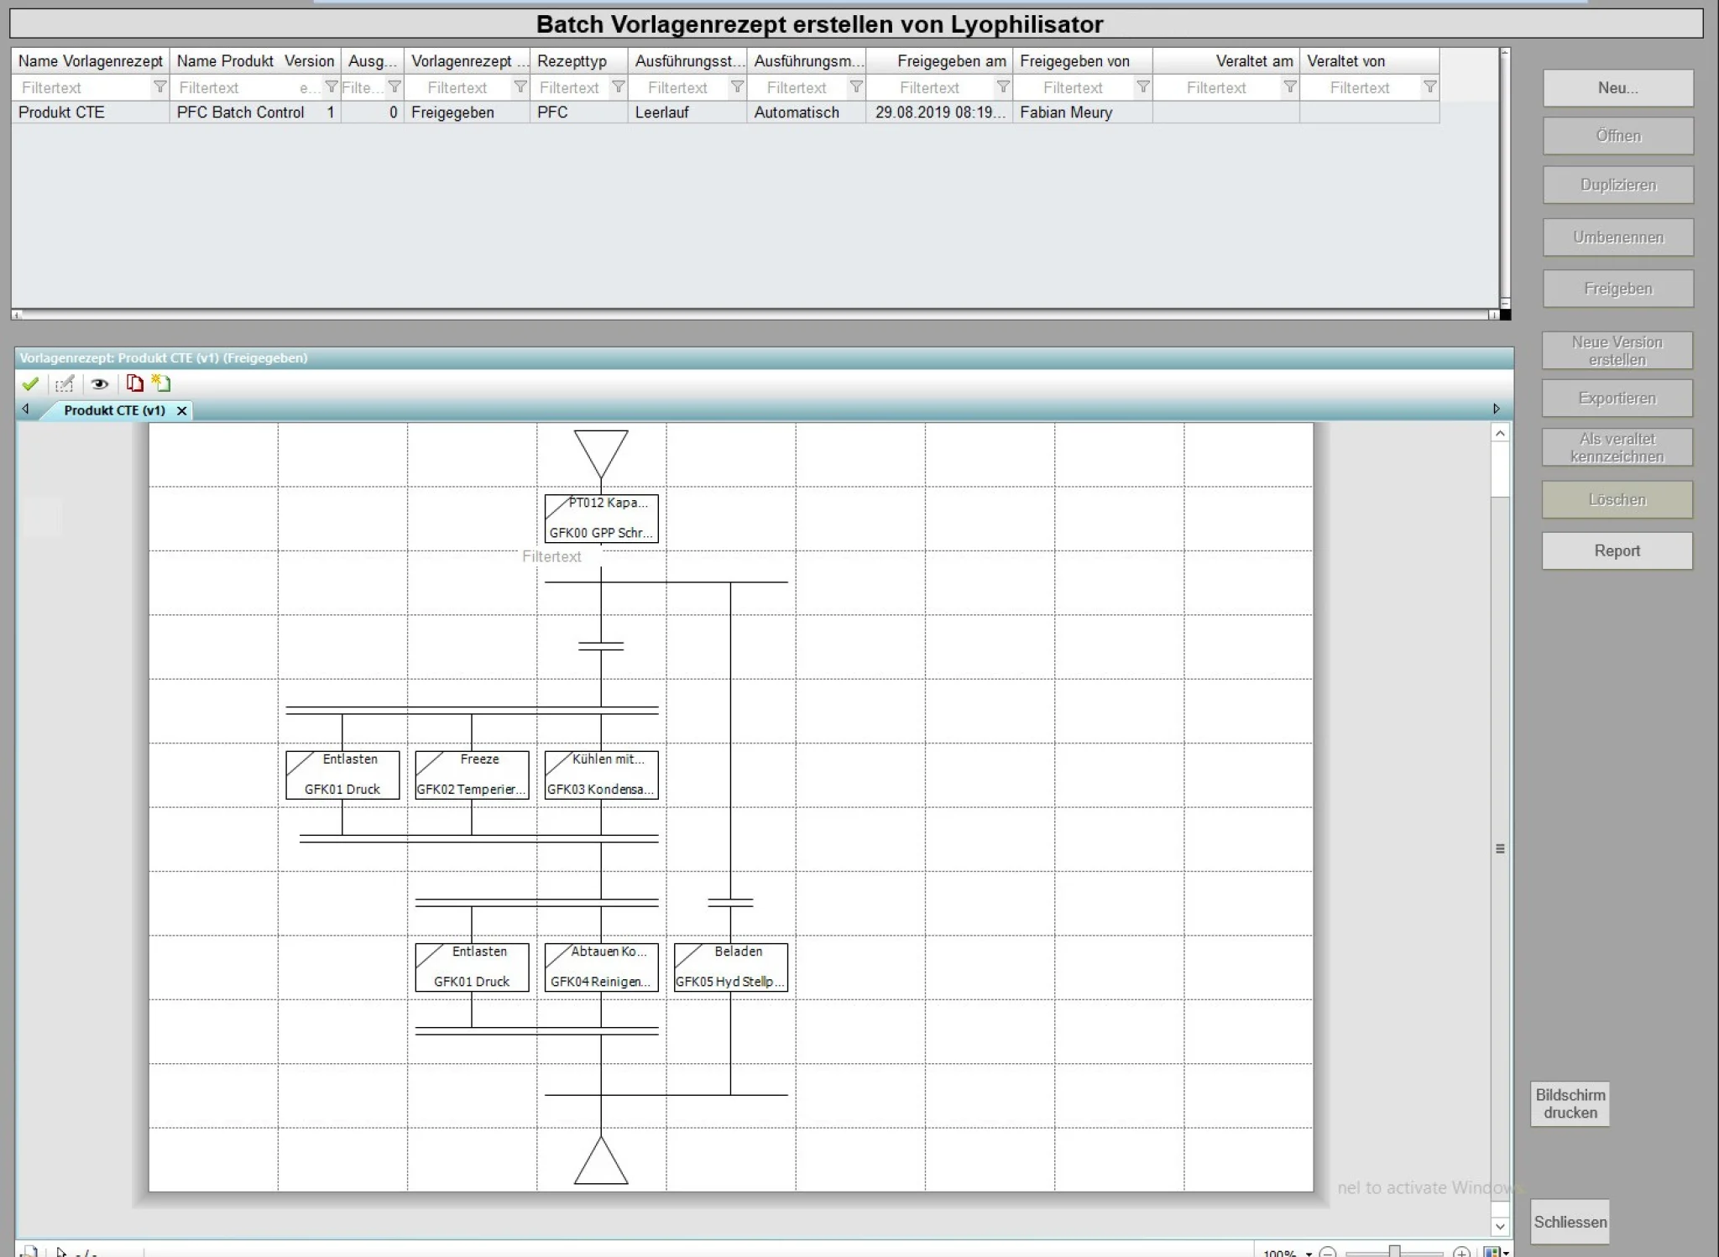Select the Kühlen mit... GFK03 block

click(601, 775)
